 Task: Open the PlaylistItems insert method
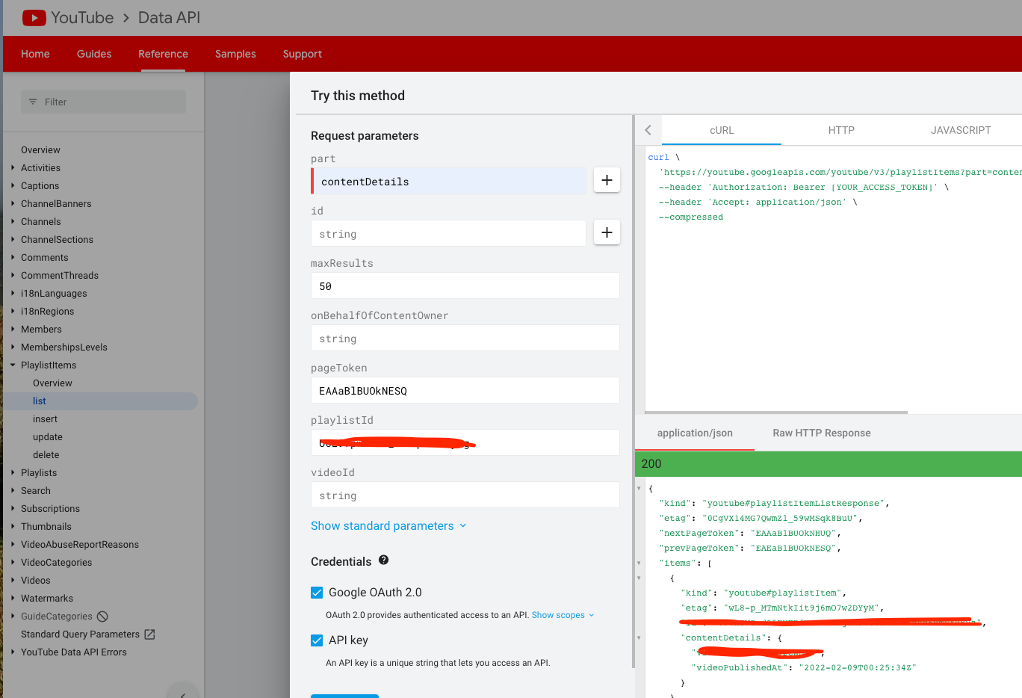click(45, 419)
